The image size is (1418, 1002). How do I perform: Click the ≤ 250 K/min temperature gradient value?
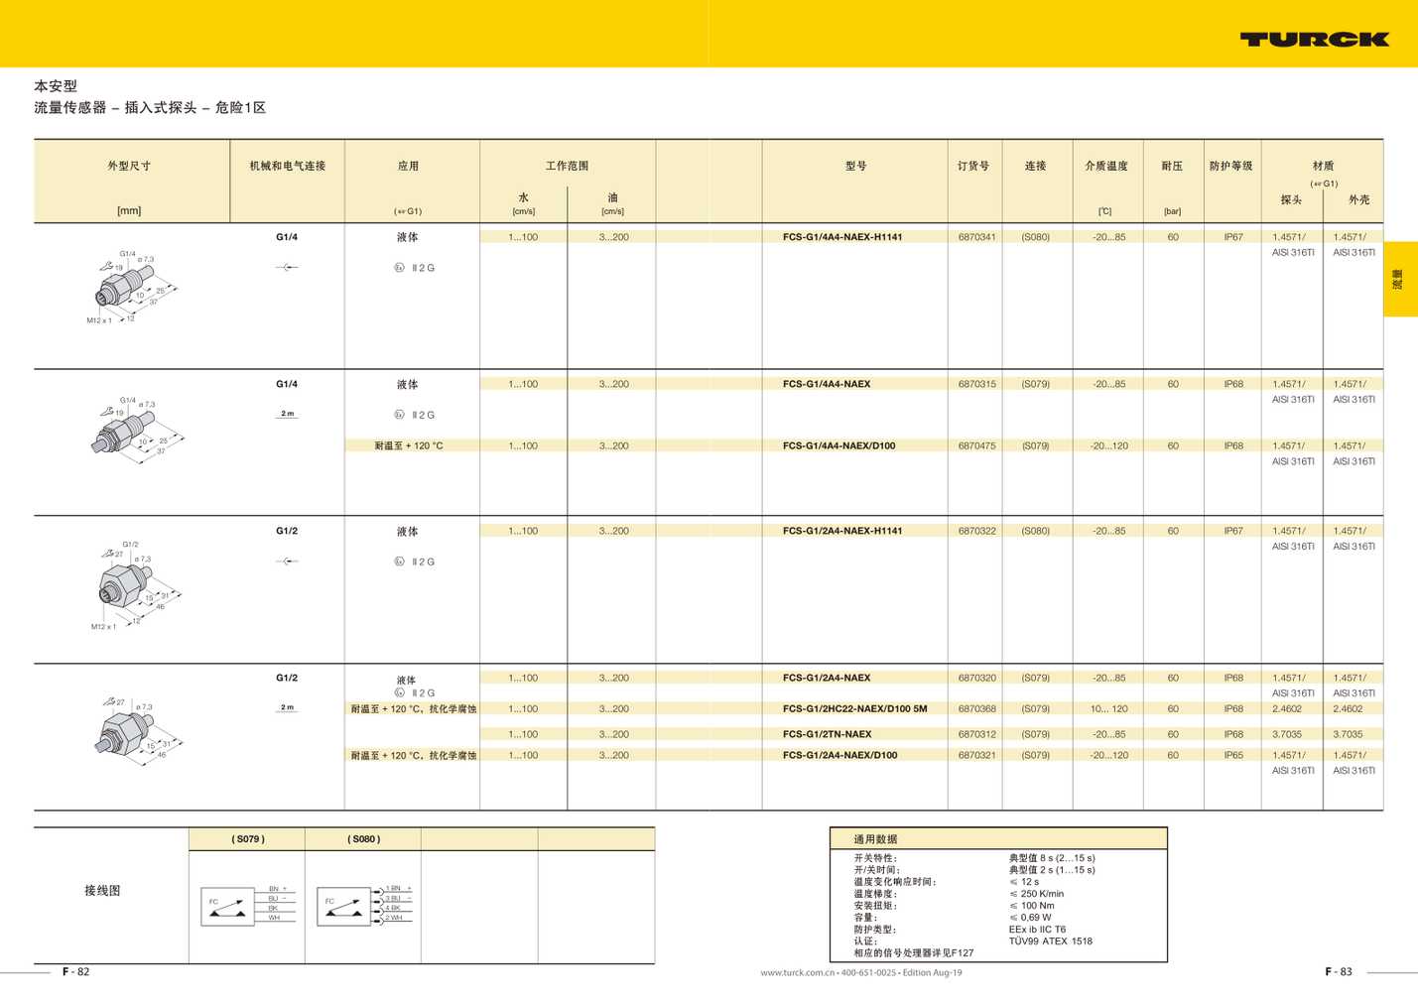click(1037, 894)
